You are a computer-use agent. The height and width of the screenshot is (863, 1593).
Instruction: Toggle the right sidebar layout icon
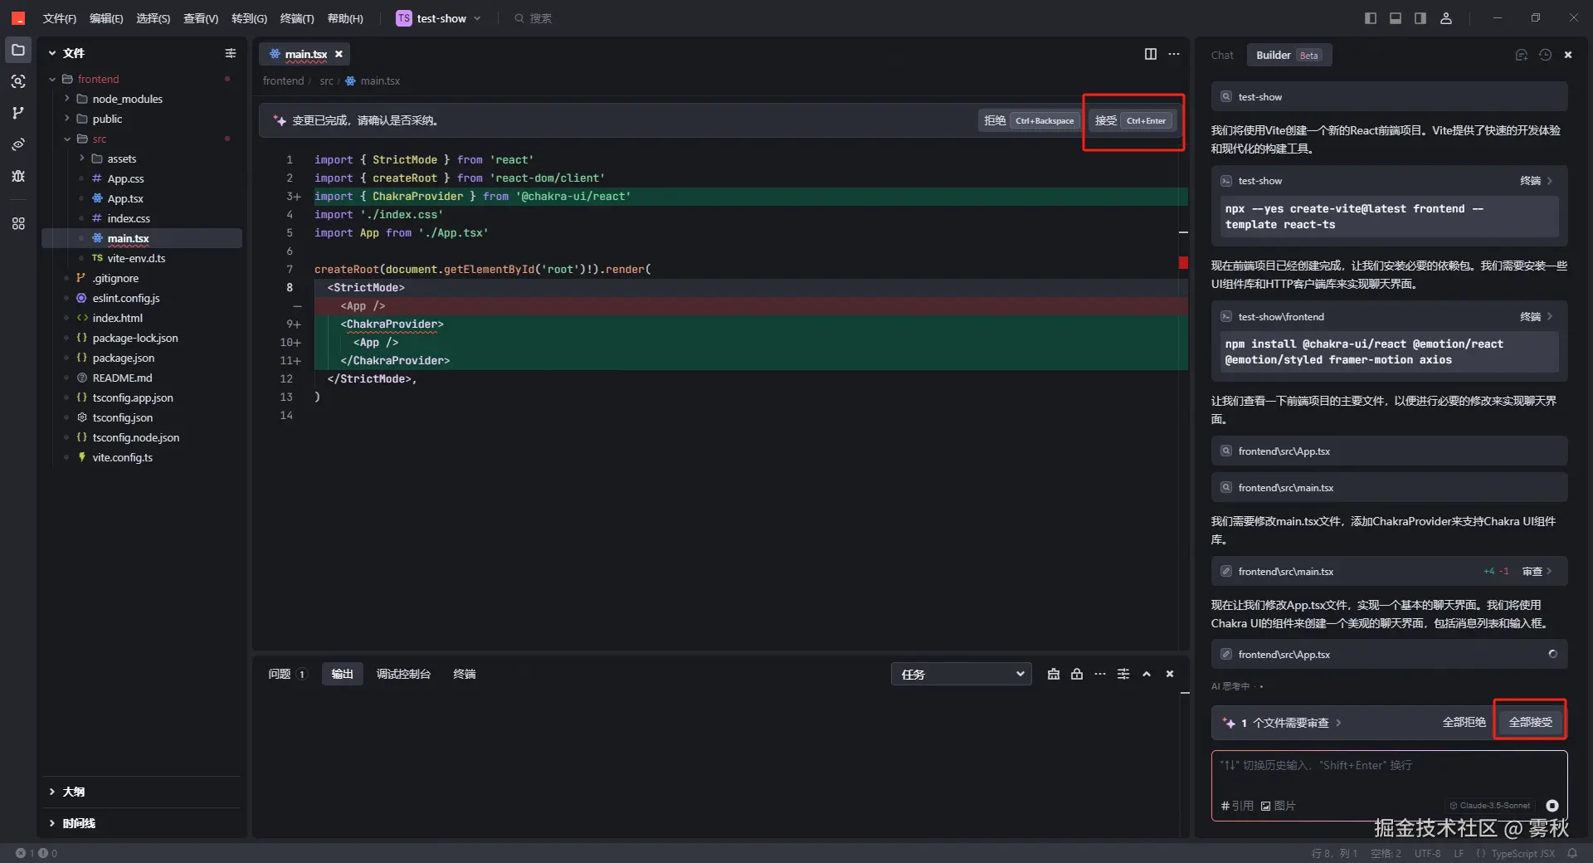pyautogui.click(x=1420, y=18)
